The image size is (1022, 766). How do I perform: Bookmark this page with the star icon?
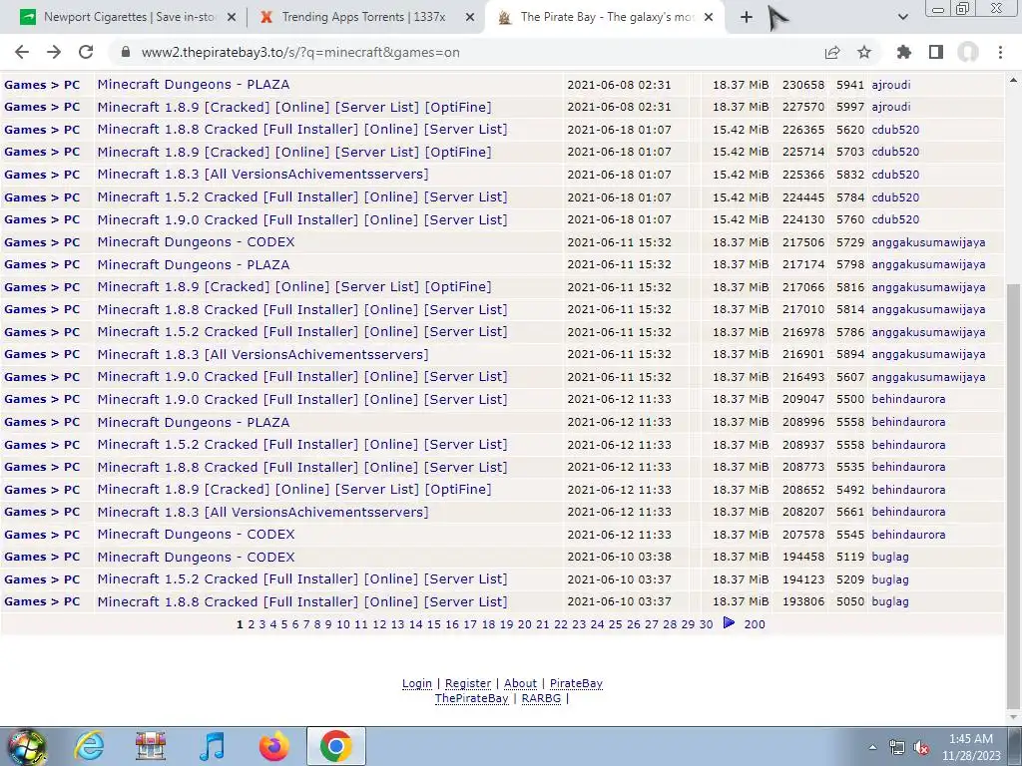pos(864,52)
